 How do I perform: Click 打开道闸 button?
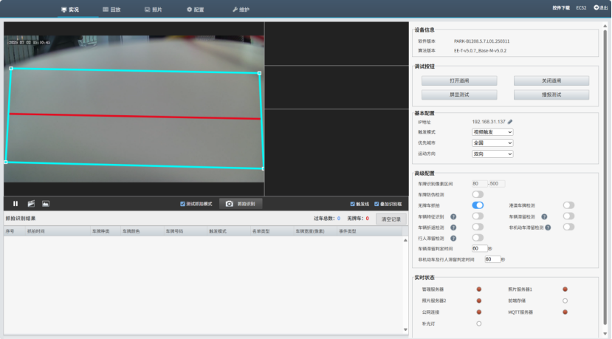(x=459, y=81)
